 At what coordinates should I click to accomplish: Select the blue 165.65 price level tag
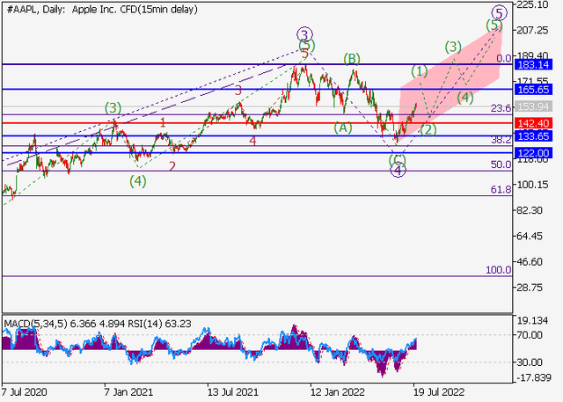tap(533, 90)
